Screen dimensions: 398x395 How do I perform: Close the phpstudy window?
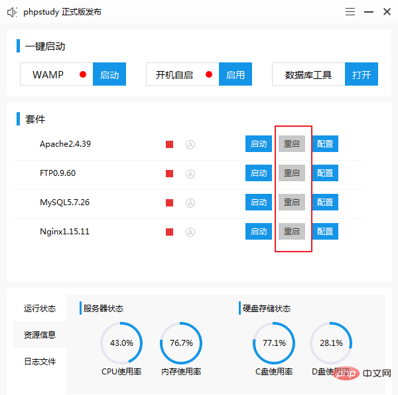pyautogui.click(x=387, y=12)
